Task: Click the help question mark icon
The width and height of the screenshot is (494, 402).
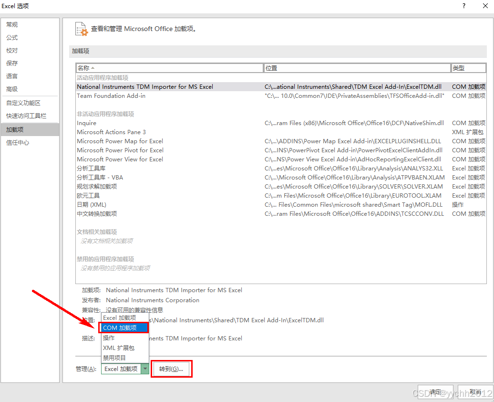Action: pos(464,6)
